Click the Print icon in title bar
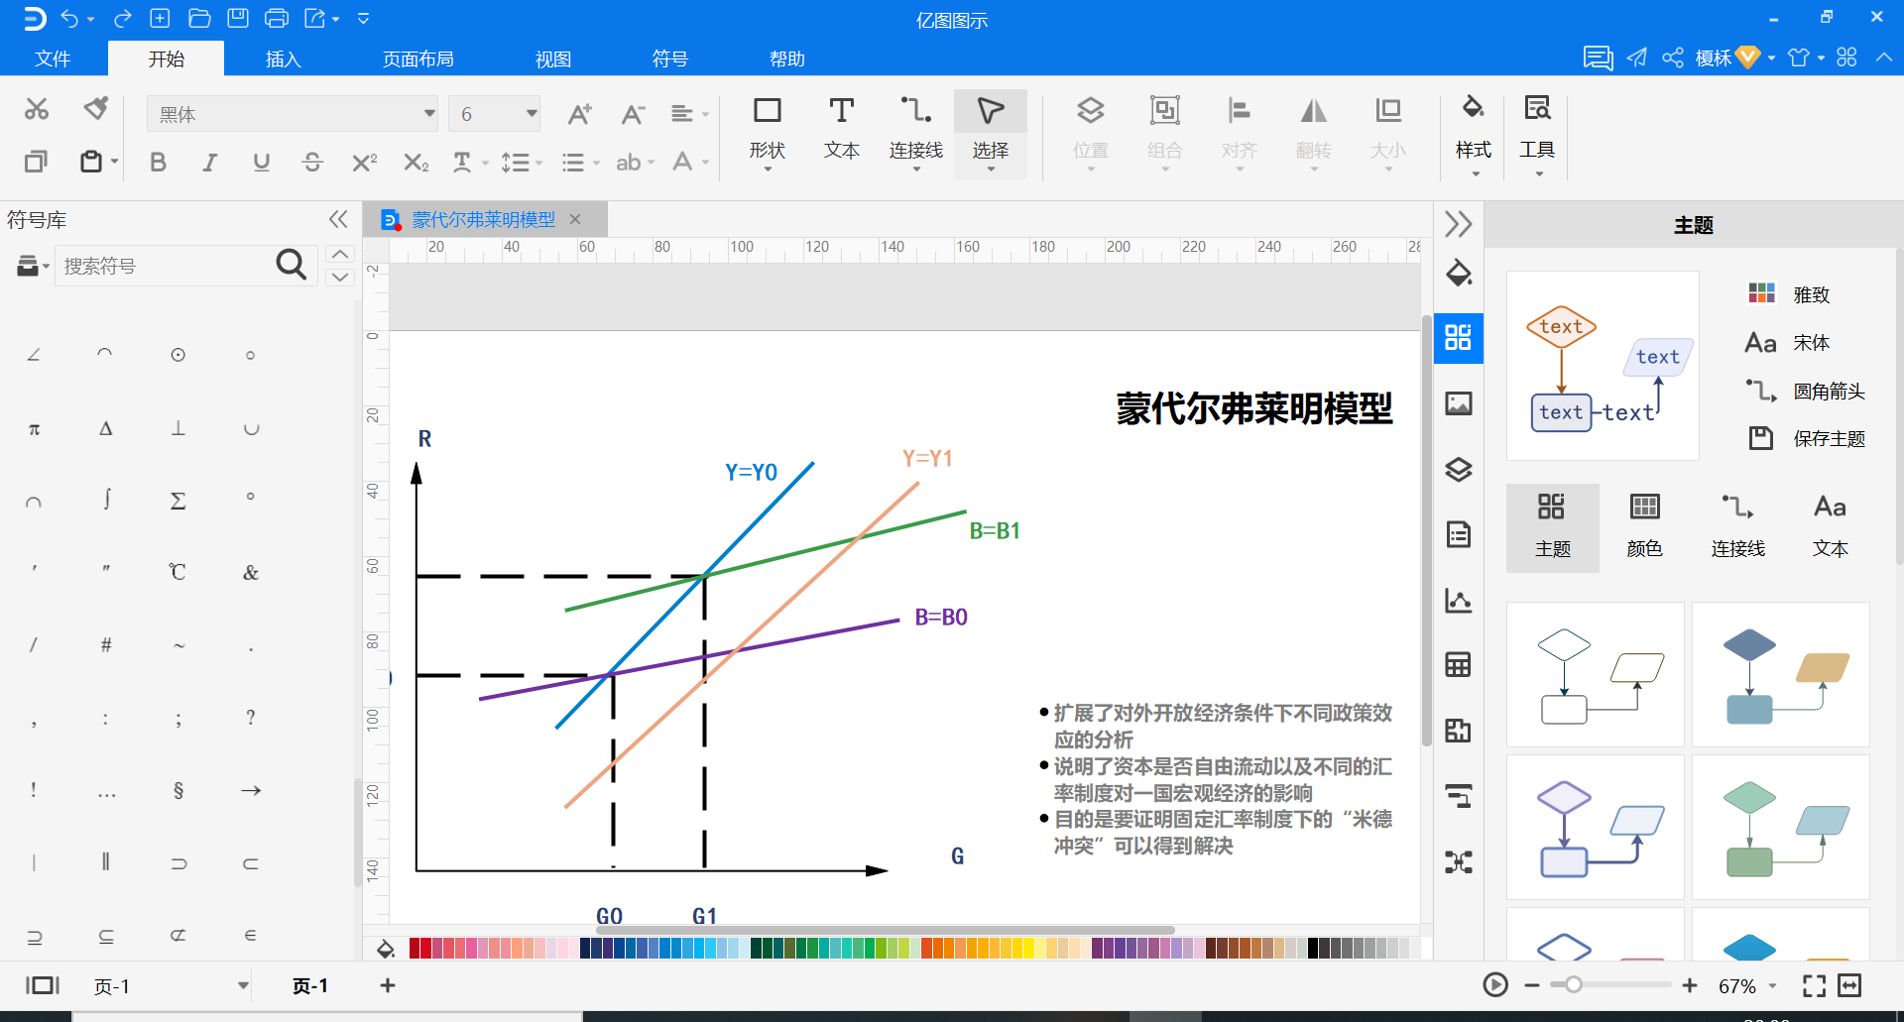This screenshot has width=1904, height=1022. pyautogui.click(x=277, y=18)
